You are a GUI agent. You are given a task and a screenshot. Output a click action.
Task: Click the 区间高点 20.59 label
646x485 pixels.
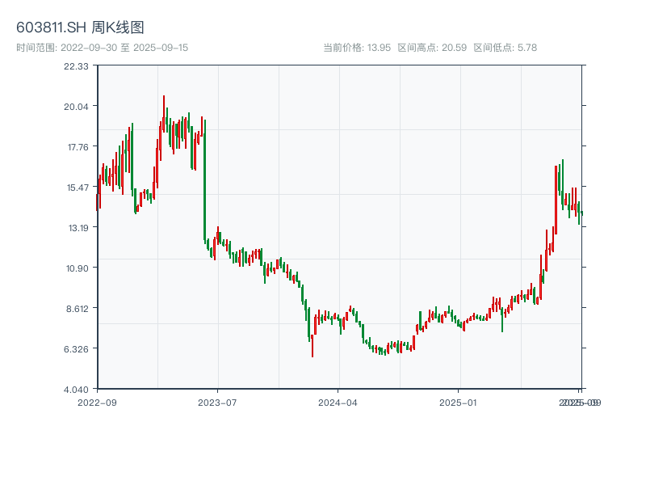[432, 48]
